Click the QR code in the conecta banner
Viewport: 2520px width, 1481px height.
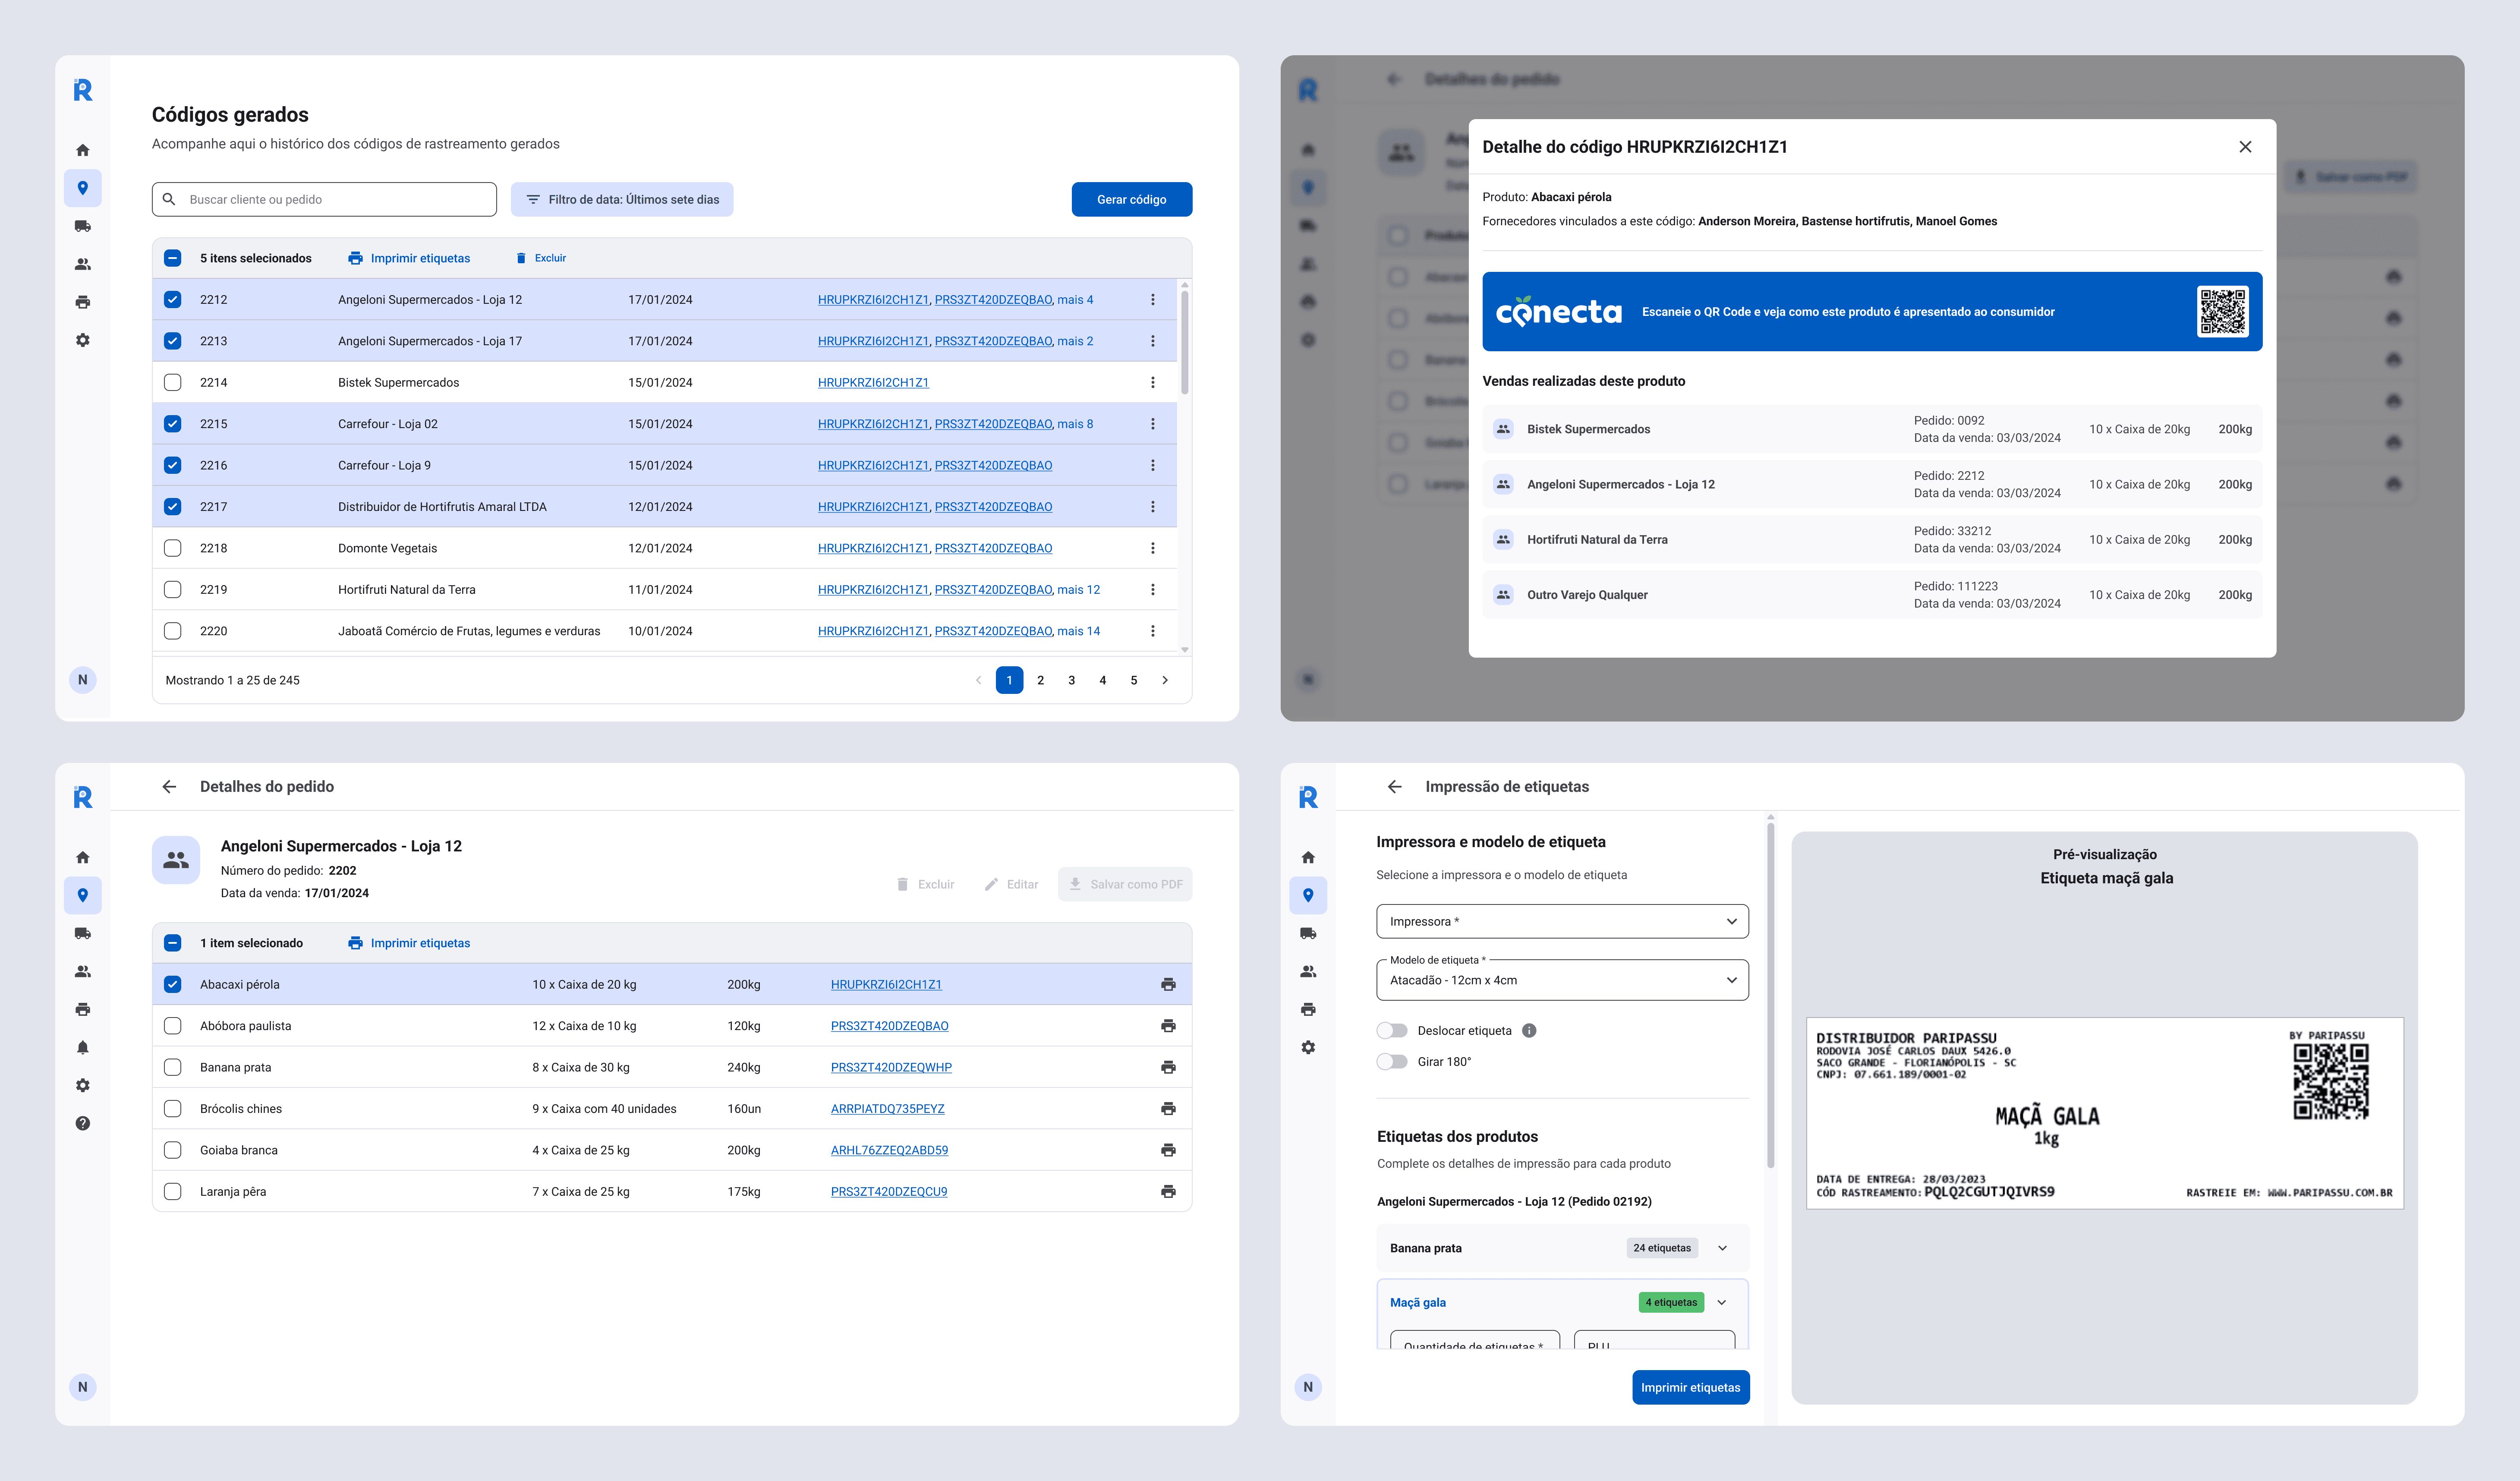pos(2223,311)
